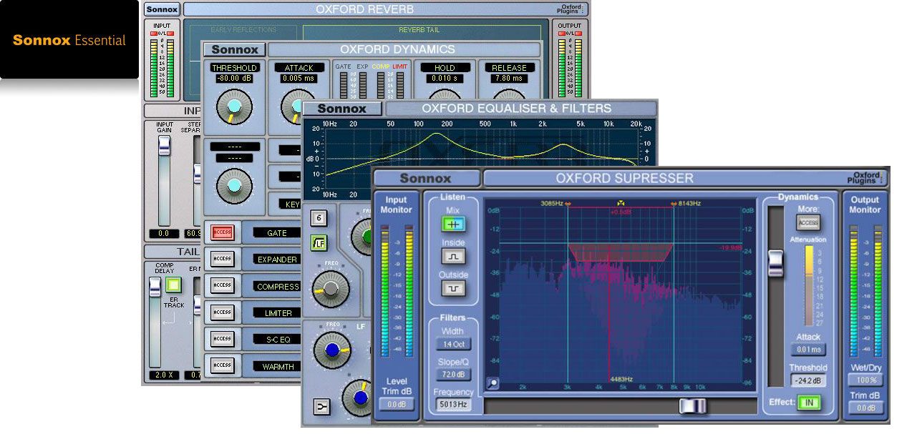Click the Dynamics THRESHOLD knob
912x434 pixels.
tap(234, 108)
